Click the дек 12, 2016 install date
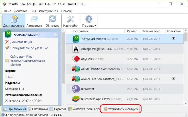The image size is (188, 117). 151,99
